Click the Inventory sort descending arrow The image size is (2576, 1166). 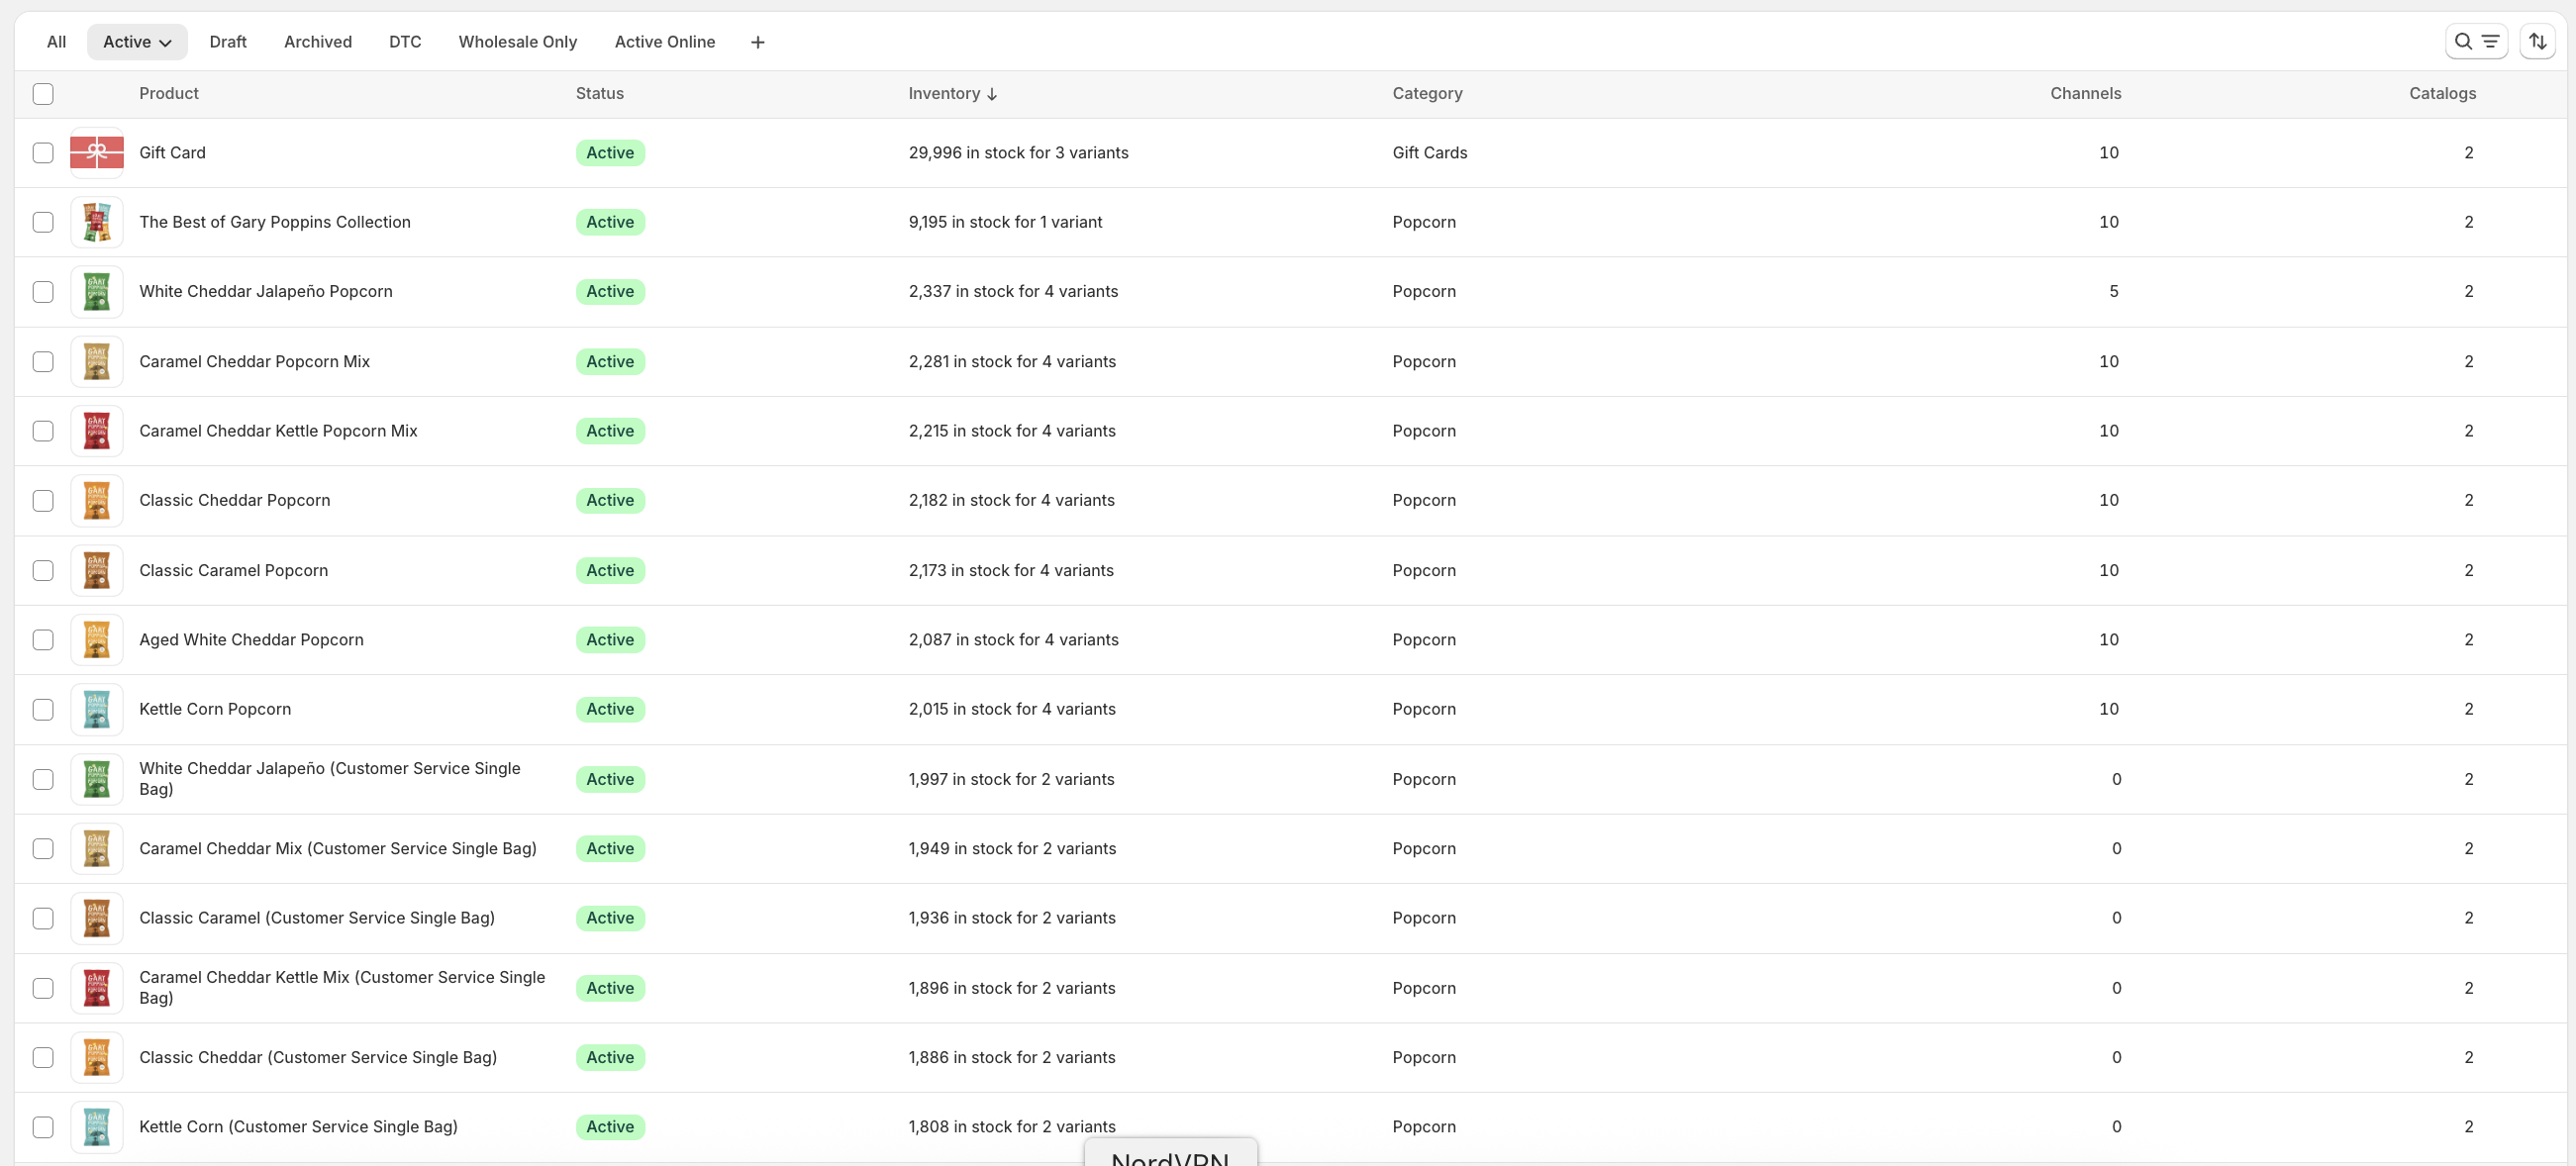pos(992,94)
